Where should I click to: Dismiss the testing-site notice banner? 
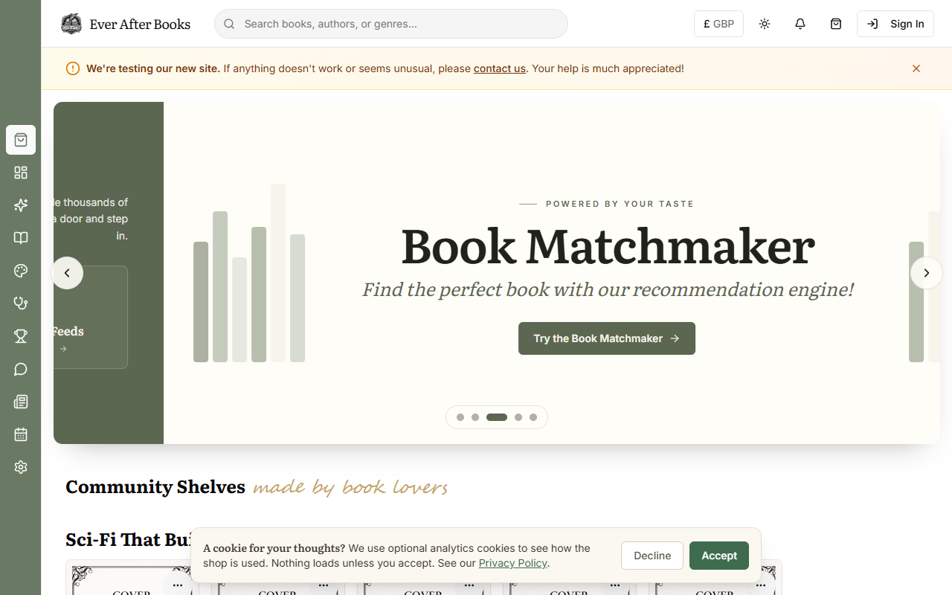[916, 68]
